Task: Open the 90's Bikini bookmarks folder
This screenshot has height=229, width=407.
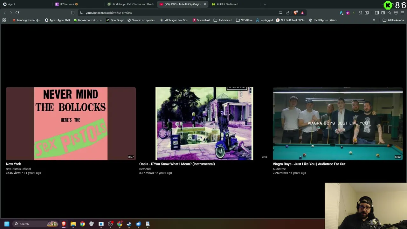Action: tap(244, 20)
